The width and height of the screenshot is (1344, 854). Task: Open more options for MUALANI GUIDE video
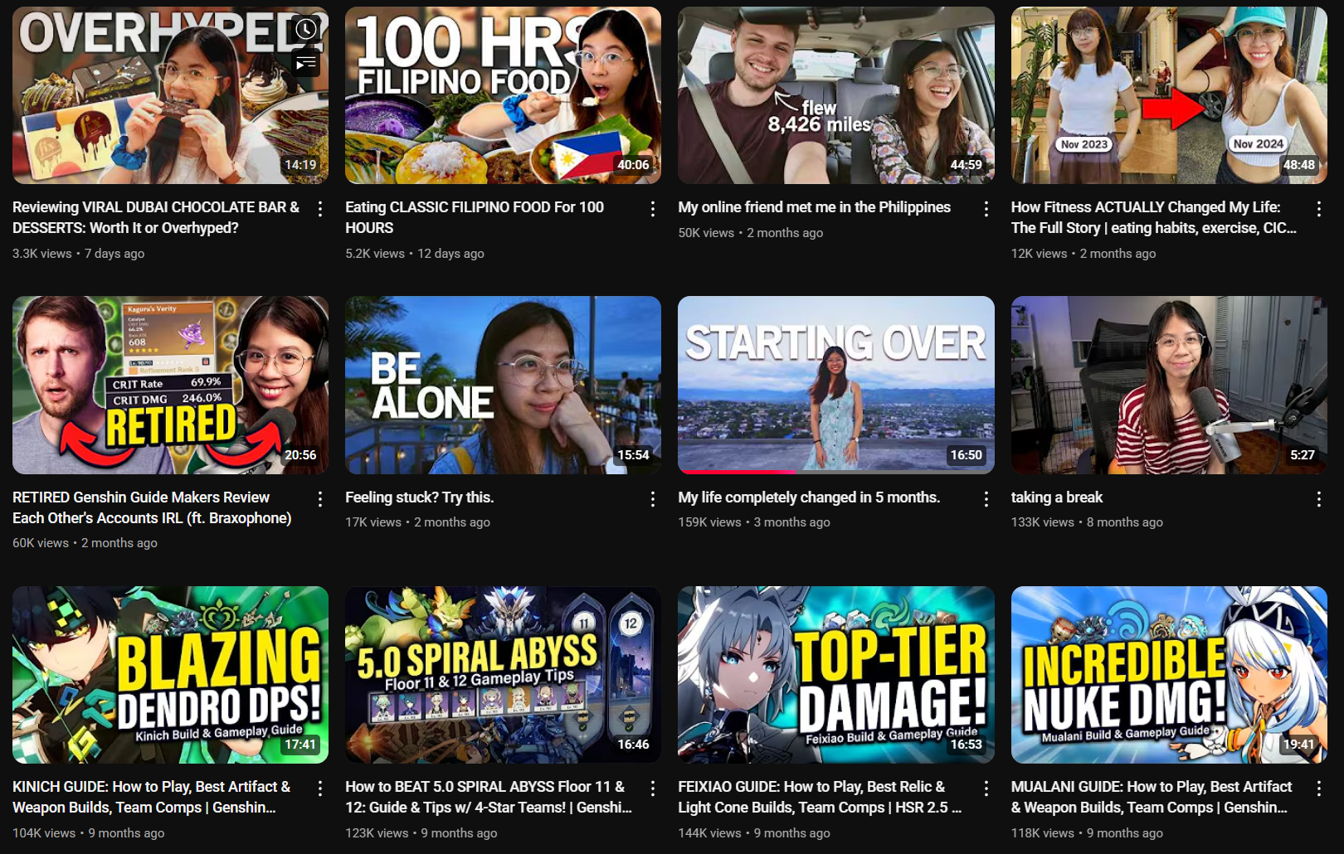click(x=1318, y=788)
